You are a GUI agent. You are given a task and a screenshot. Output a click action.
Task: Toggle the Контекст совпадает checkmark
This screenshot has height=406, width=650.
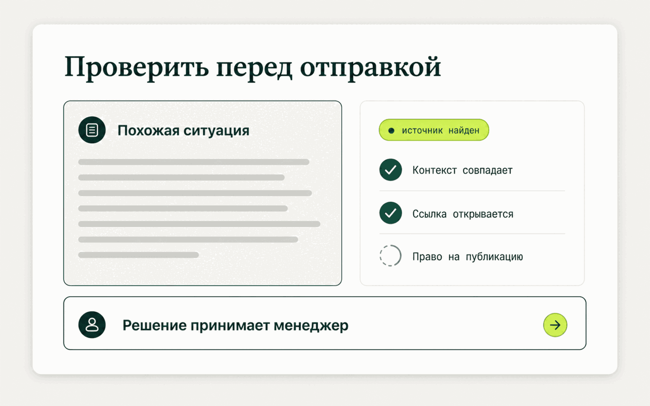pyautogui.click(x=390, y=170)
